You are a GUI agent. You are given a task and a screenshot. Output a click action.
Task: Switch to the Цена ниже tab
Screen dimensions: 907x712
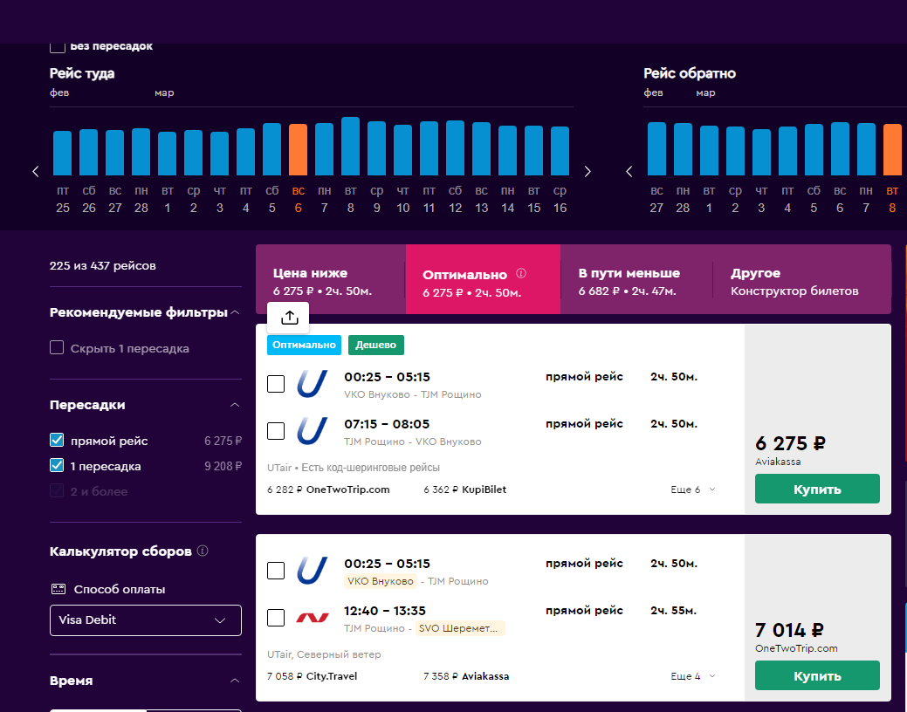click(x=331, y=280)
